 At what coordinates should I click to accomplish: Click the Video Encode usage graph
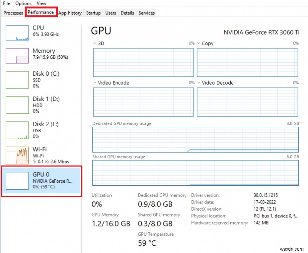tap(143, 102)
